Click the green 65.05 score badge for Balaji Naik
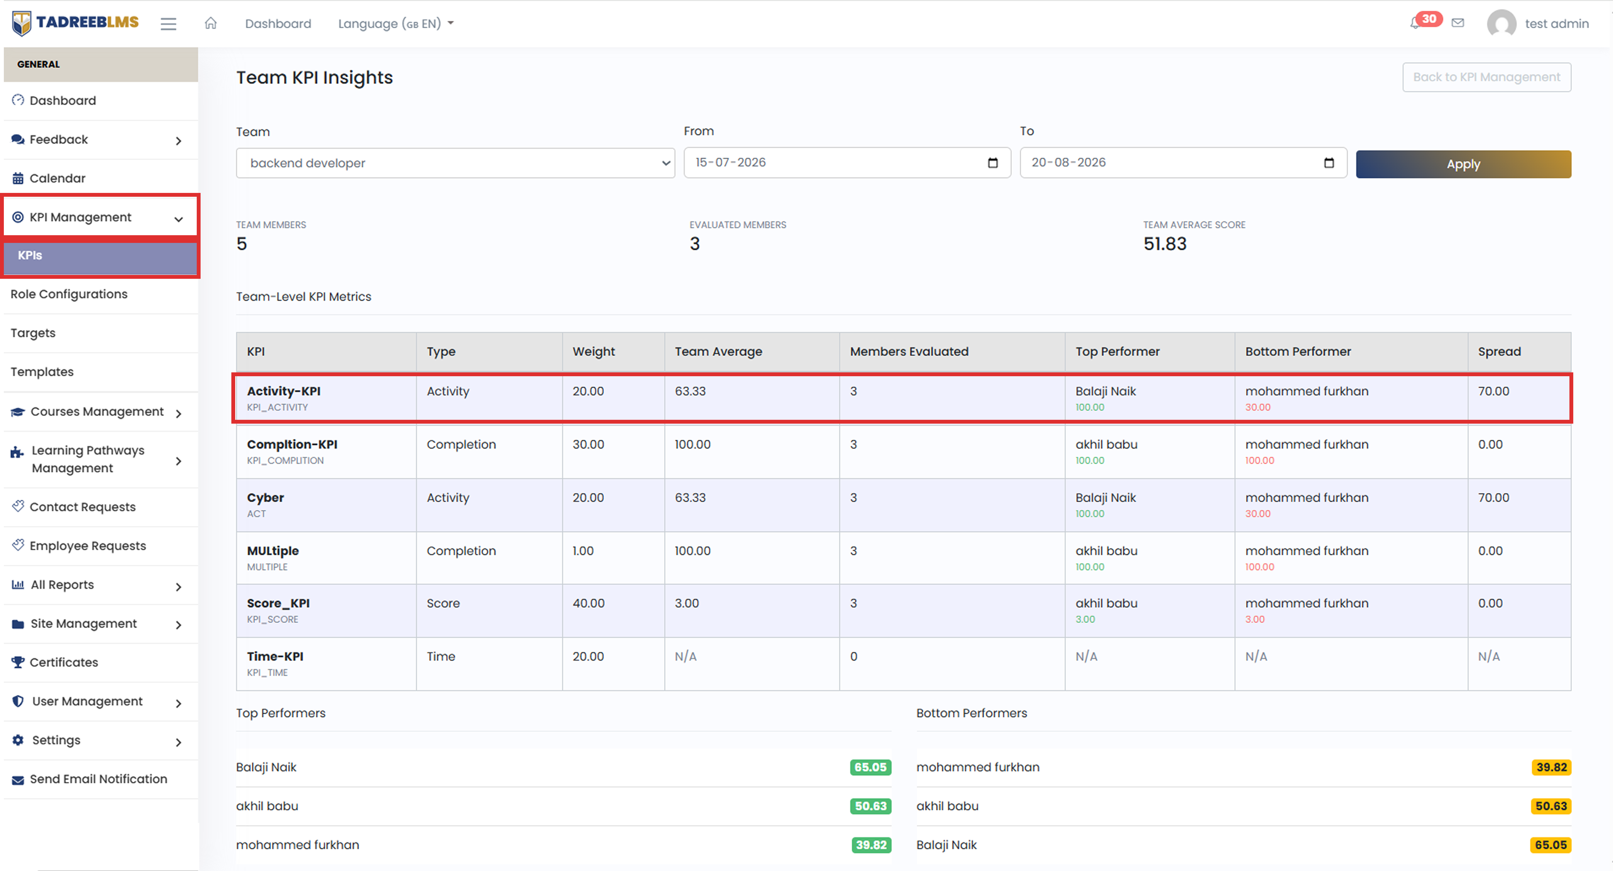The width and height of the screenshot is (1613, 871). click(x=870, y=767)
